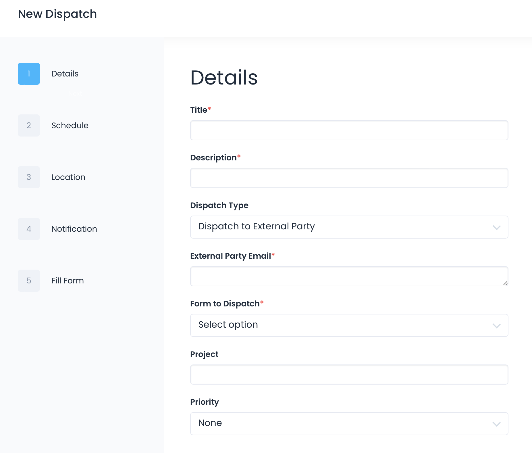Click into the Description field
The height and width of the screenshot is (453, 532).
coord(349,178)
